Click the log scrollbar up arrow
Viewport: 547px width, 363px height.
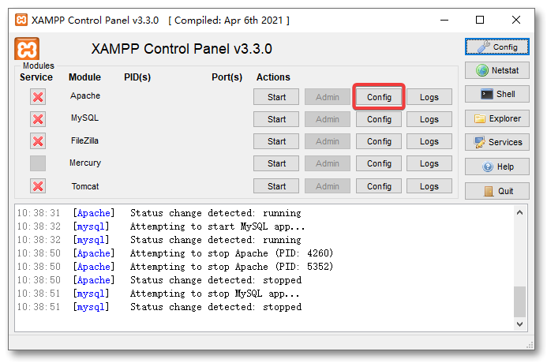click(519, 212)
